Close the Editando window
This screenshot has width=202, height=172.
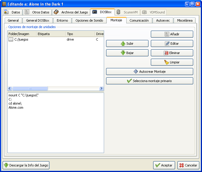tap(198, 4)
